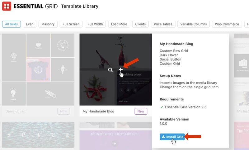Click the Essential Grid red logo icon
The image size is (249, 150).
pyautogui.click(x=7, y=6)
